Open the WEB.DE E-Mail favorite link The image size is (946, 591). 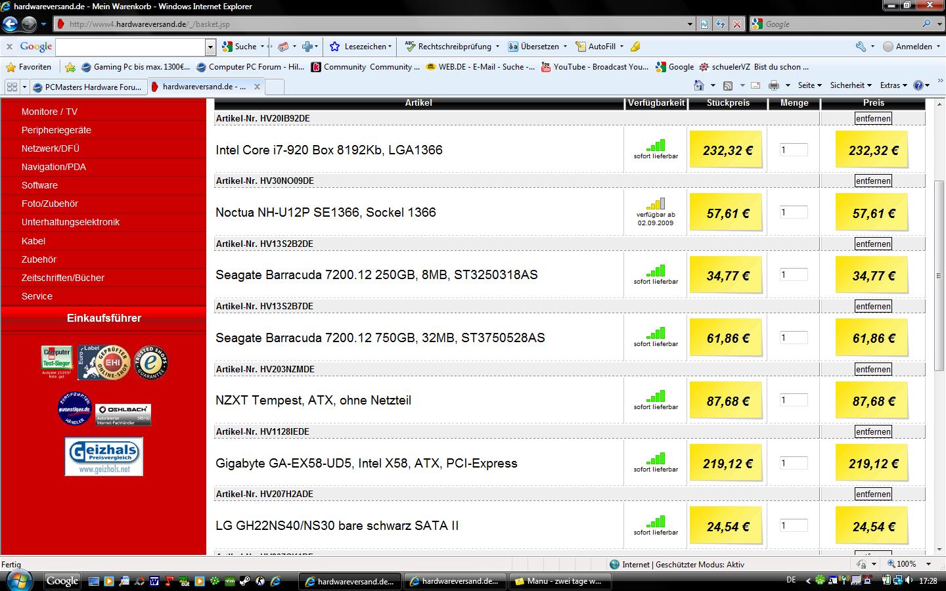480,67
